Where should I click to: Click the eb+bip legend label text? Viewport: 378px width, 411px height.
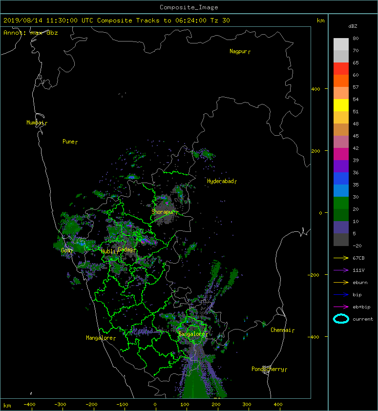[361, 307]
